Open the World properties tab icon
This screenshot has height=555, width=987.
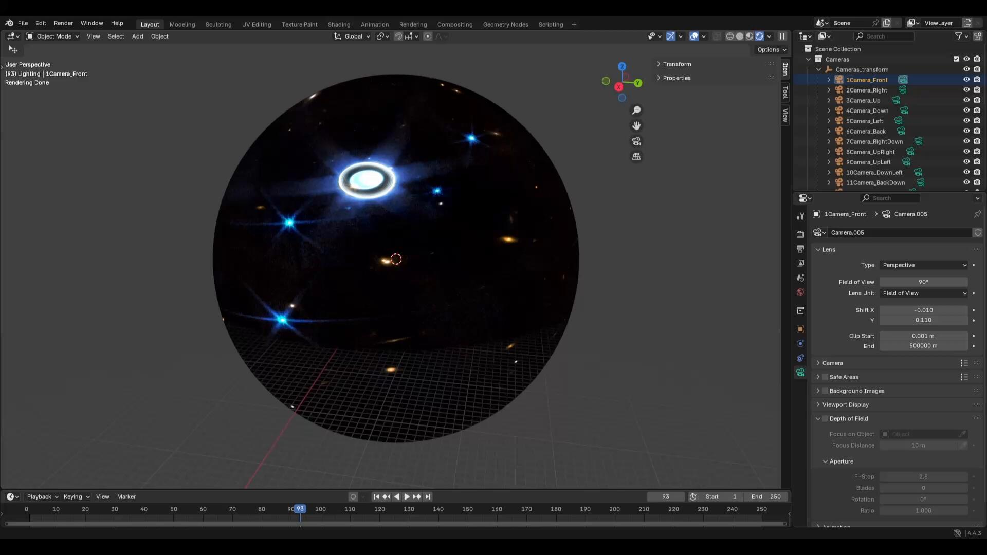(x=800, y=292)
